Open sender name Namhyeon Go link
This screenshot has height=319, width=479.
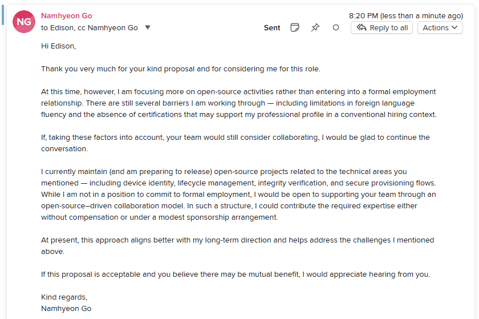tap(67, 16)
